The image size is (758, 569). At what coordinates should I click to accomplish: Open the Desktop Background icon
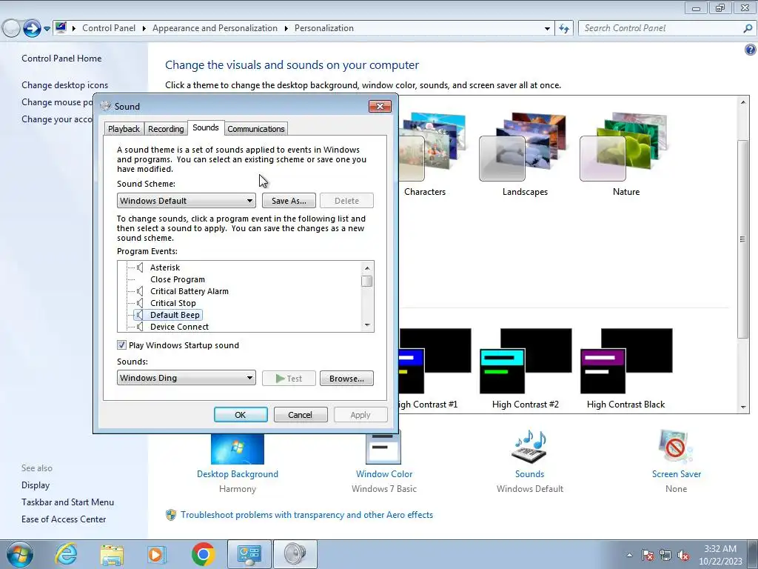[x=238, y=448]
